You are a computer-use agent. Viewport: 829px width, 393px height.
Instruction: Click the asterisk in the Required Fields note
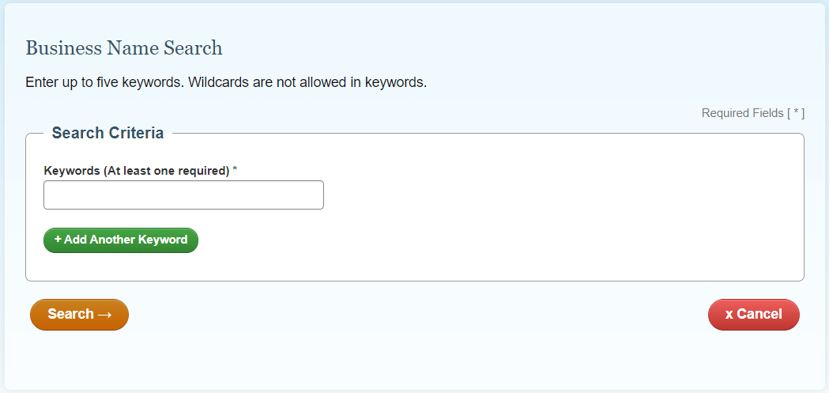point(797,113)
